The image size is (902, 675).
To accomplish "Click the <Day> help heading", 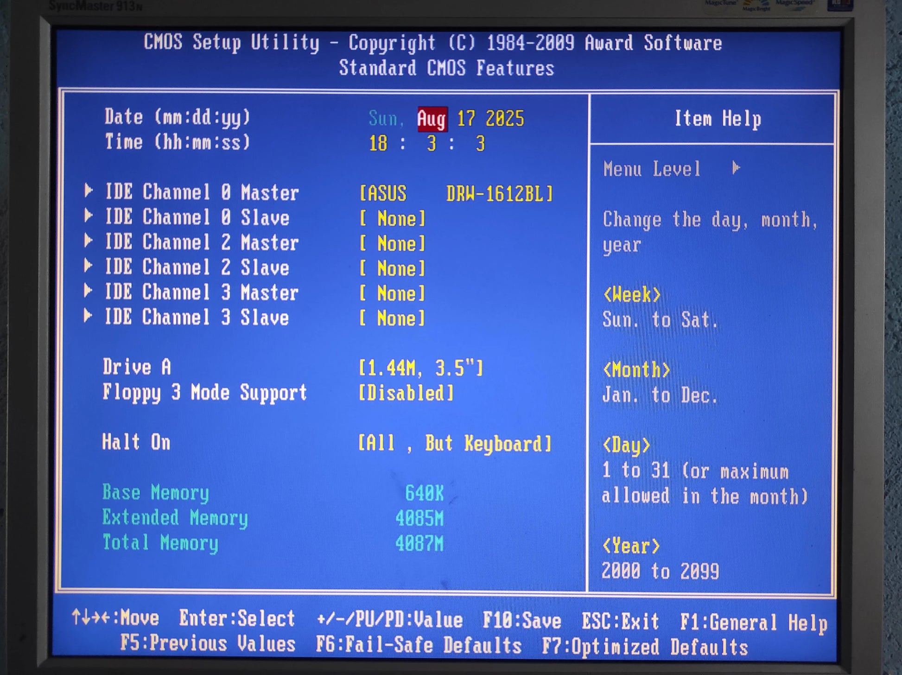I will point(627,445).
